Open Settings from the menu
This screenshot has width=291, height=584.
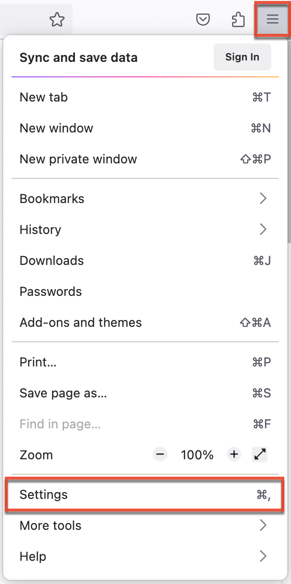click(x=44, y=495)
